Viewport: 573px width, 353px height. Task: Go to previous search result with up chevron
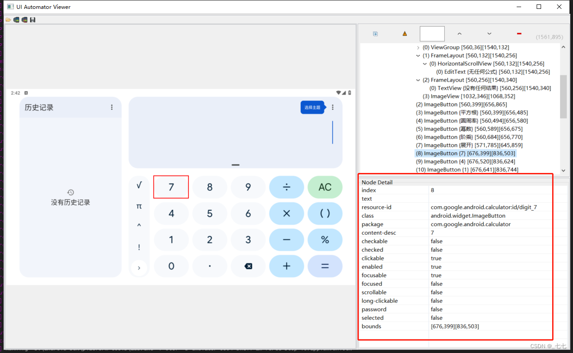pos(459,34)
